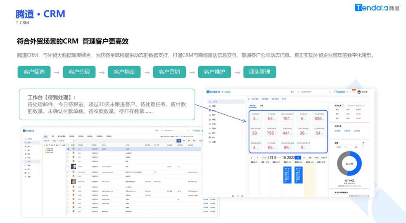Open the Decorate Statue product thumbnail
406x223 pixels.
tap(73, 167)
